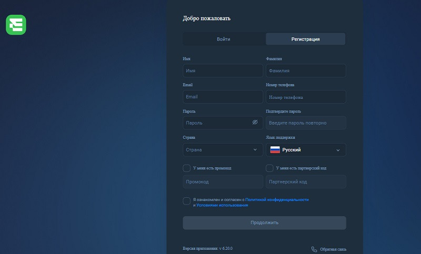Expand the Язык поддержки language dropdown
Image resolution: width=421 pixels, height=254 pixels.
click(x=306, y=150)
